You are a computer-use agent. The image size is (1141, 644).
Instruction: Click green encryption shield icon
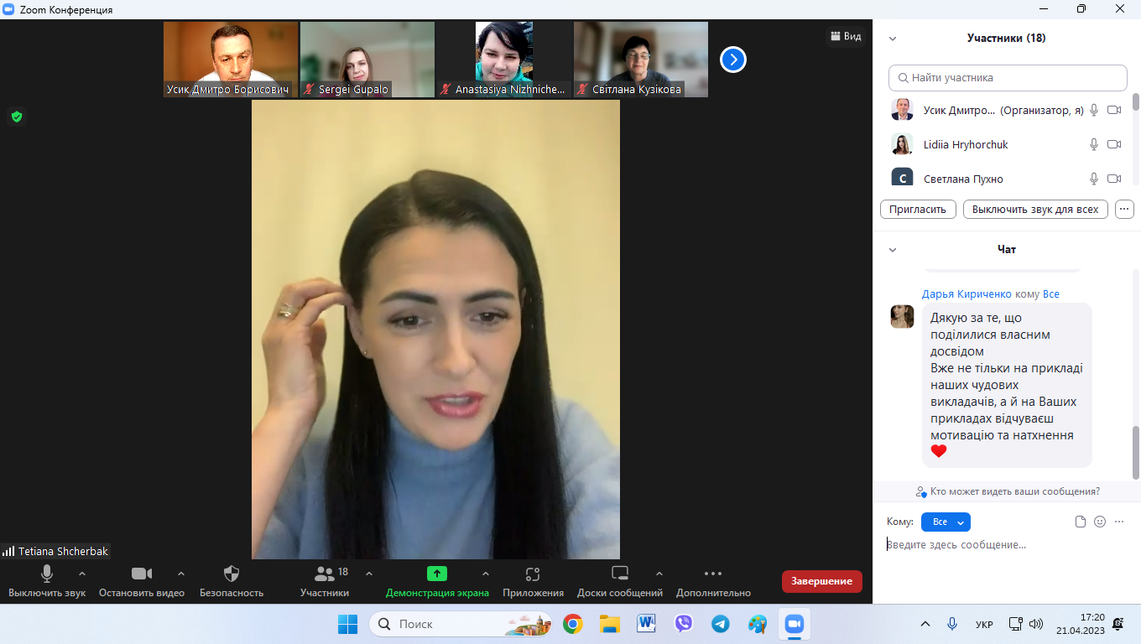pos(16,117)
